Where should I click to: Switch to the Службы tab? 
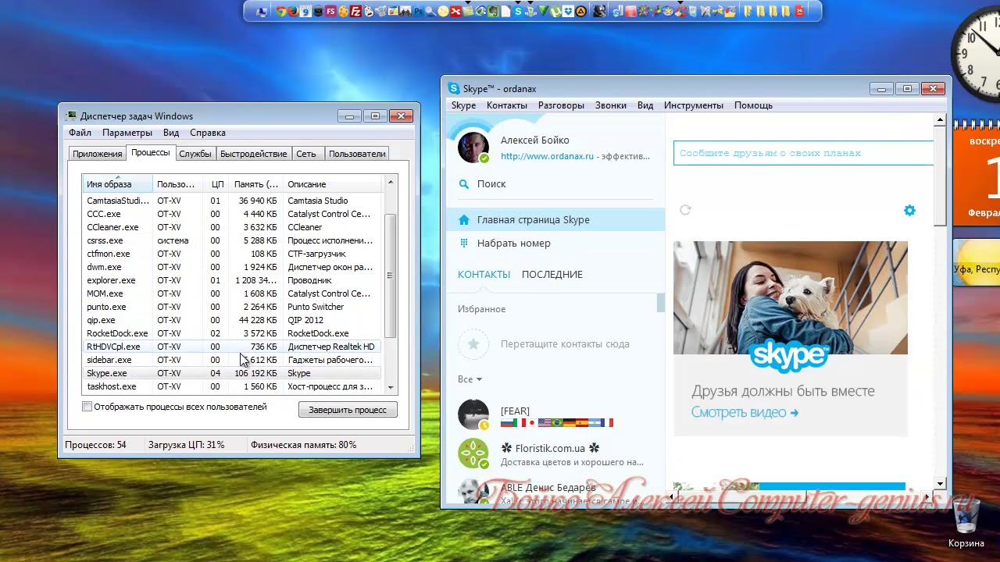click(195, 154)
